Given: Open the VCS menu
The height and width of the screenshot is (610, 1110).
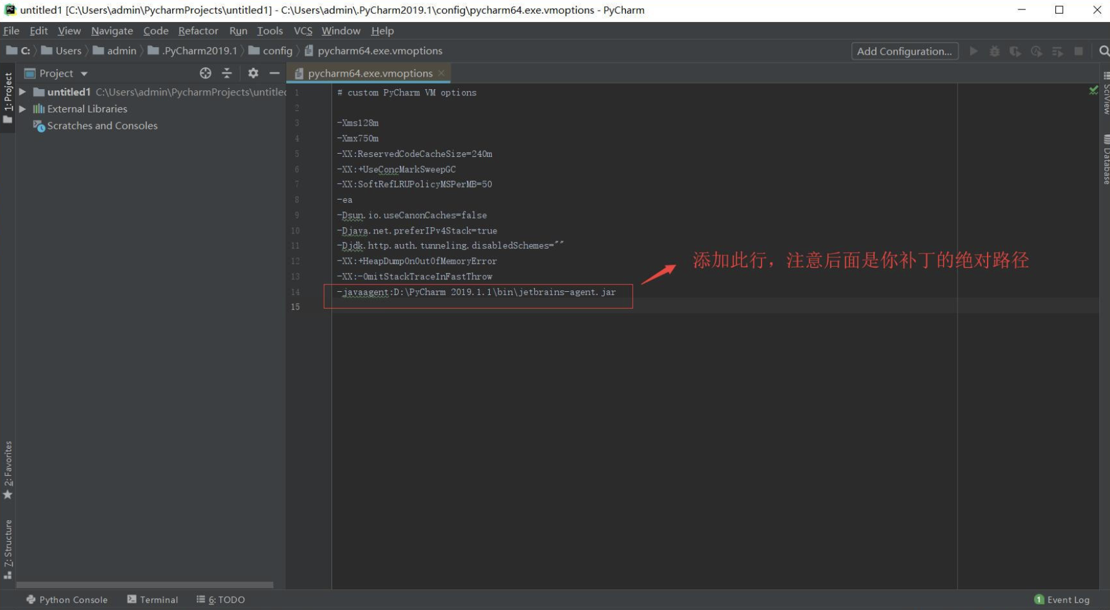Looking at the screenshot, I should click(303, 31).
